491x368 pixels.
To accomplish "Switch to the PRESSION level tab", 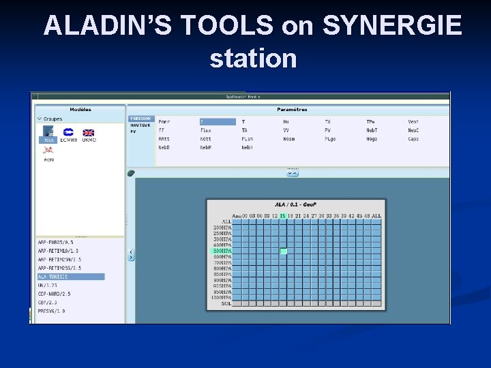I will tap(140, 119).
